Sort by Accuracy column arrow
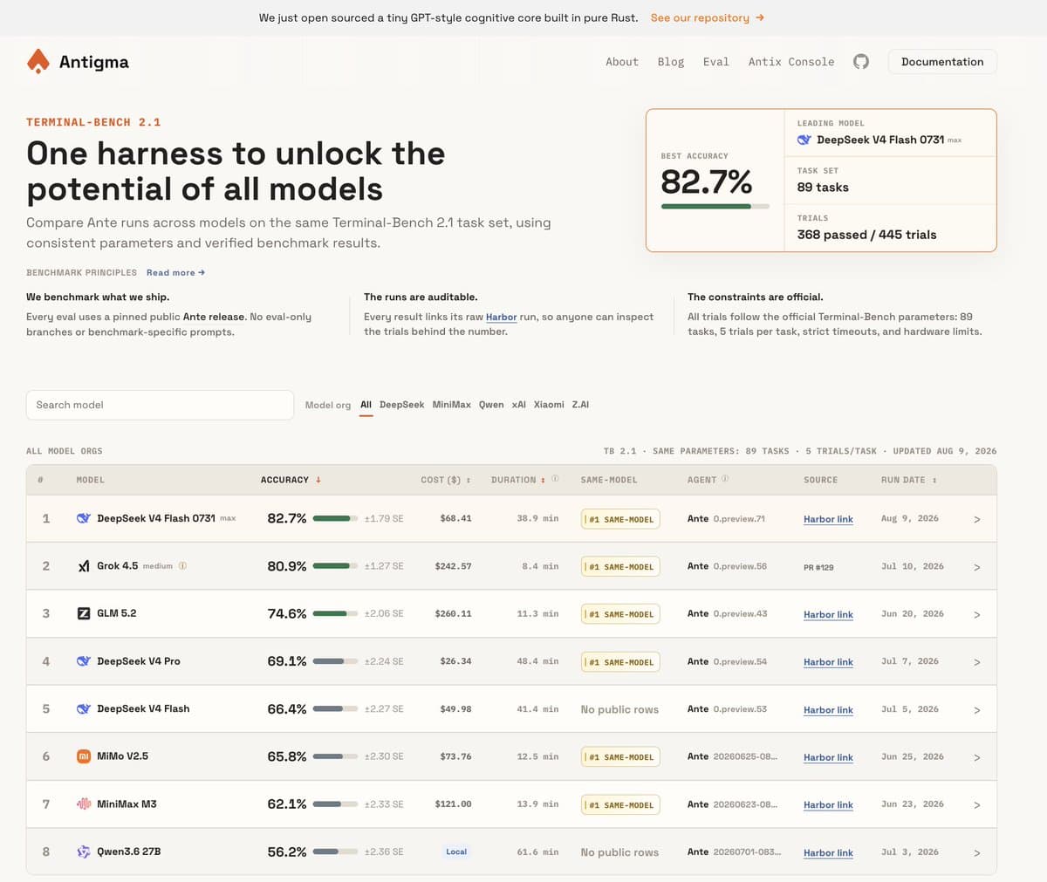The width and height of the screenshot is (1047, 882). [x=318, y=480]
